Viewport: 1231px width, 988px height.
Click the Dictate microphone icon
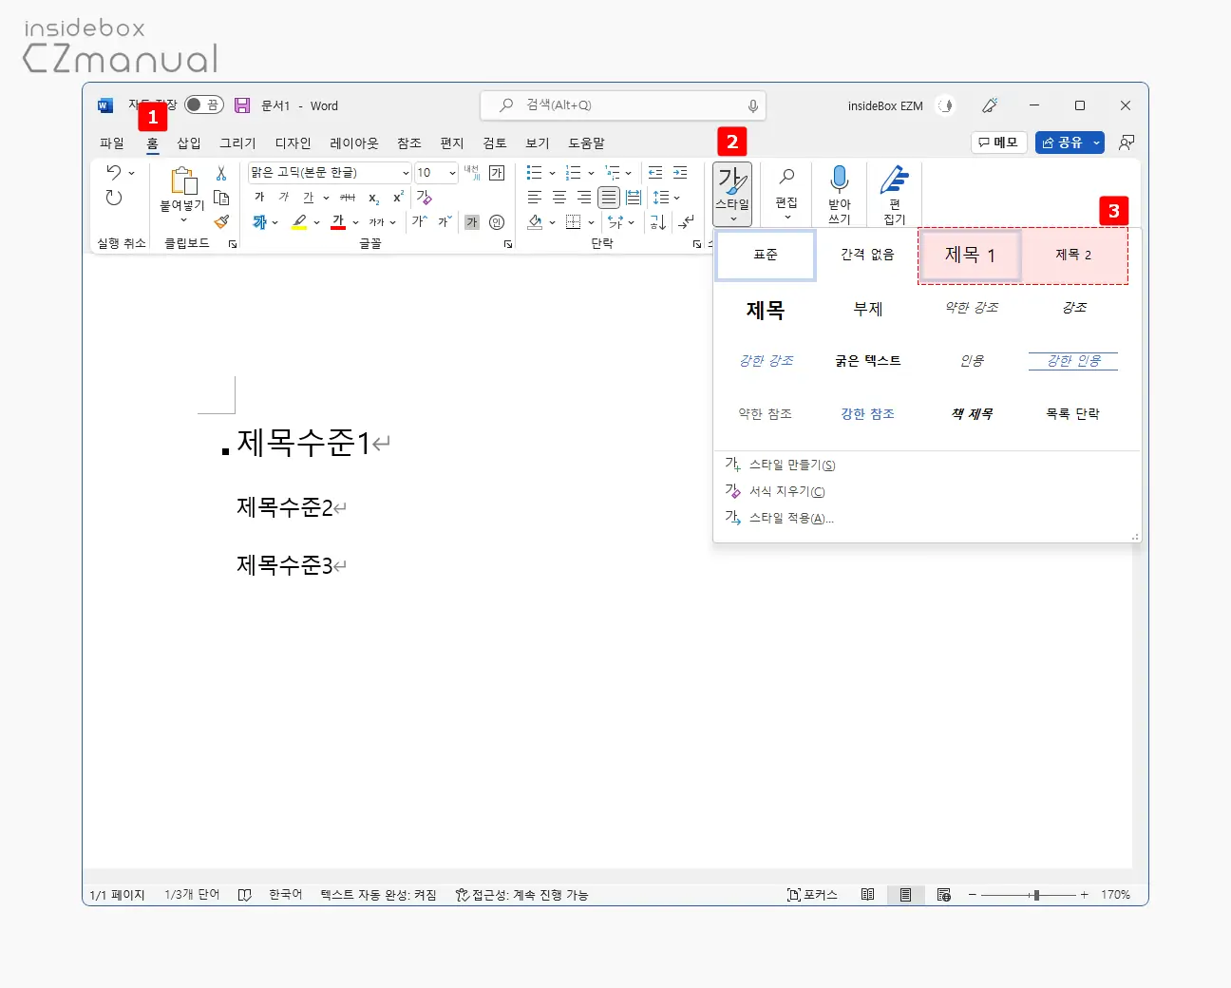tap(840, 179)
